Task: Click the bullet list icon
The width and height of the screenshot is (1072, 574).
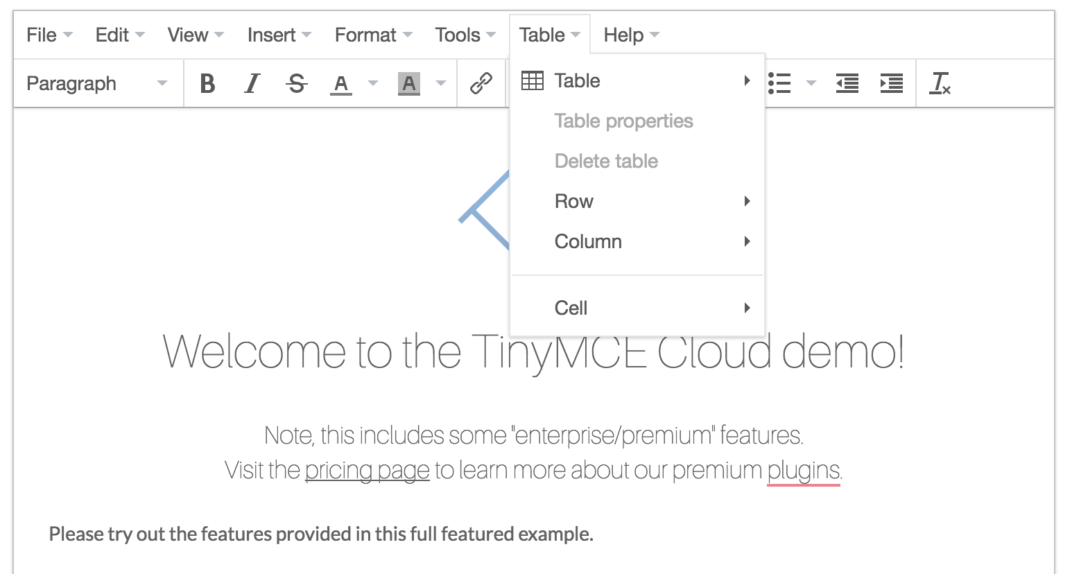Action: [780, 84]
